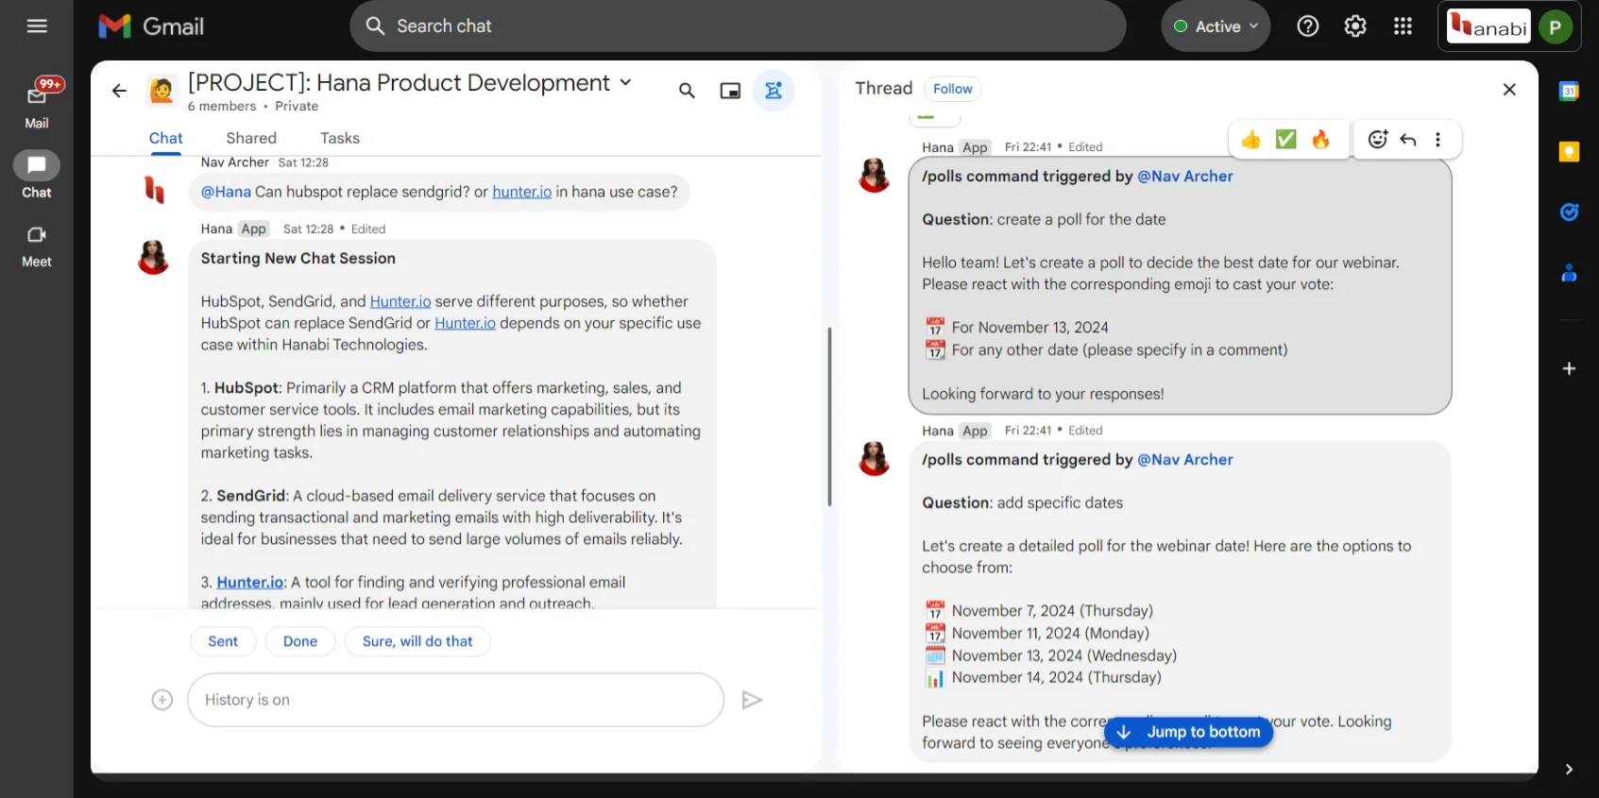
Task: Choose the Sent quick reply
Action: click(x=223, y=641)
